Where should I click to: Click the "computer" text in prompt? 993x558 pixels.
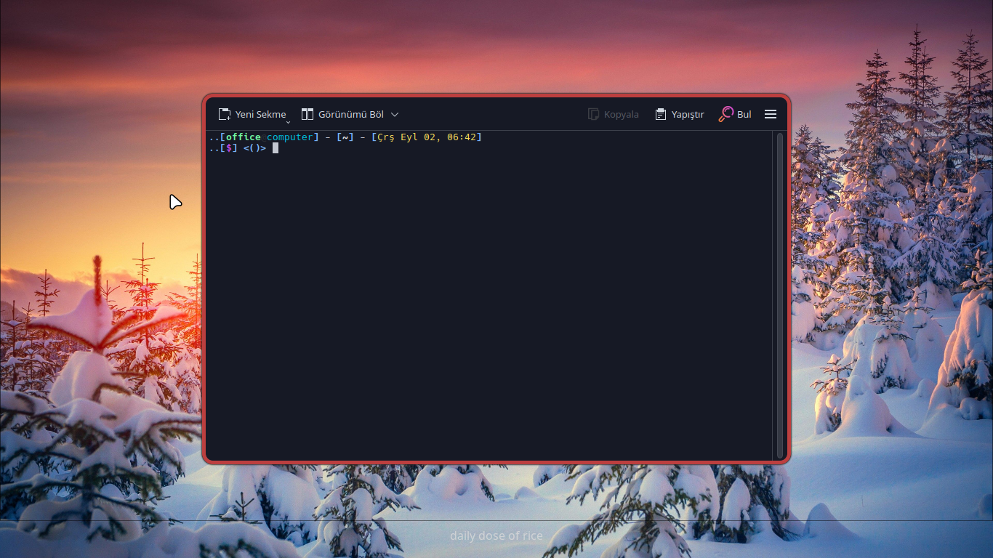coord(290,137)
